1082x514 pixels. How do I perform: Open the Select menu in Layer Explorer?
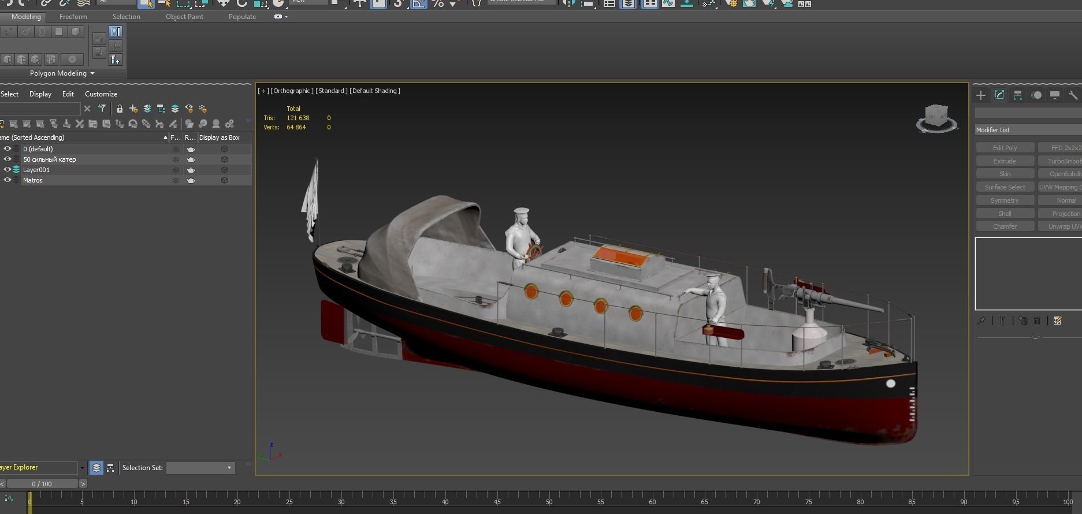tap(9, 94)
